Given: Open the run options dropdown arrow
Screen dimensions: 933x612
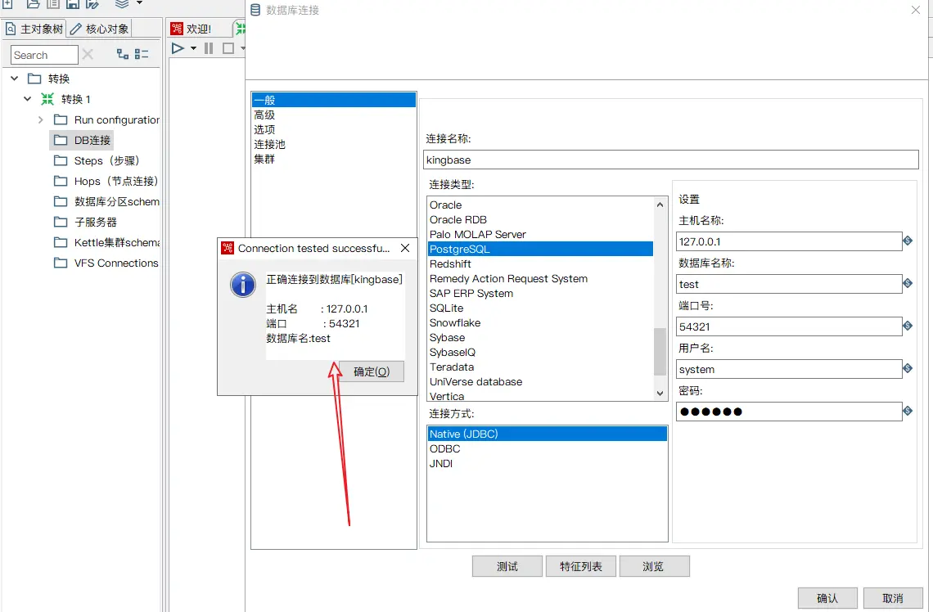Looking at the screenshot, I should (x=193, y=49).
